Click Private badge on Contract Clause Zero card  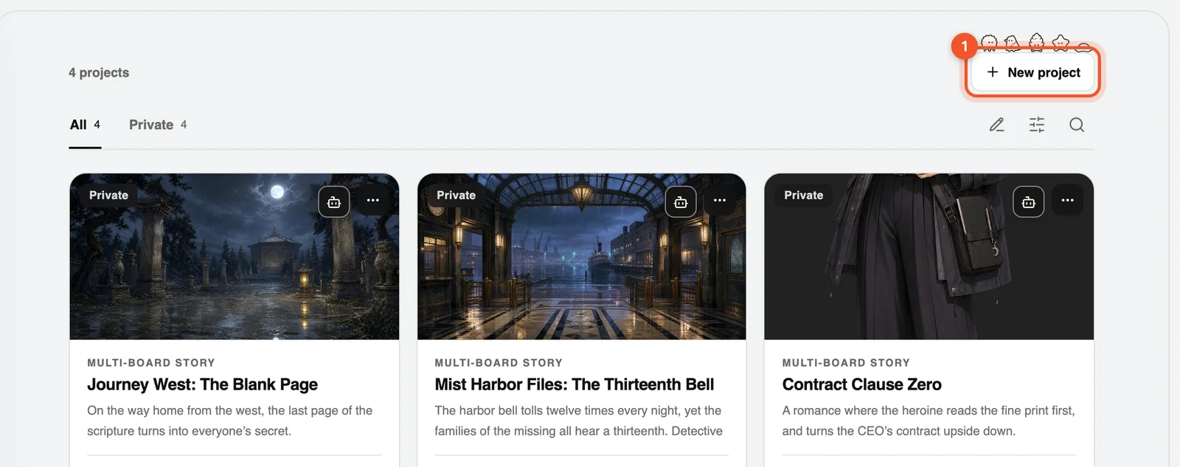(x=803, y=196)
